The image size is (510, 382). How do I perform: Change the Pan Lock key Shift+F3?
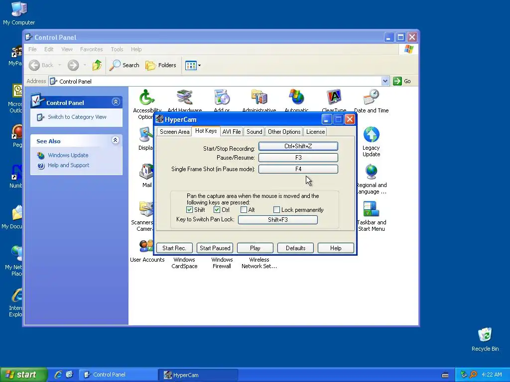[278, 219]
